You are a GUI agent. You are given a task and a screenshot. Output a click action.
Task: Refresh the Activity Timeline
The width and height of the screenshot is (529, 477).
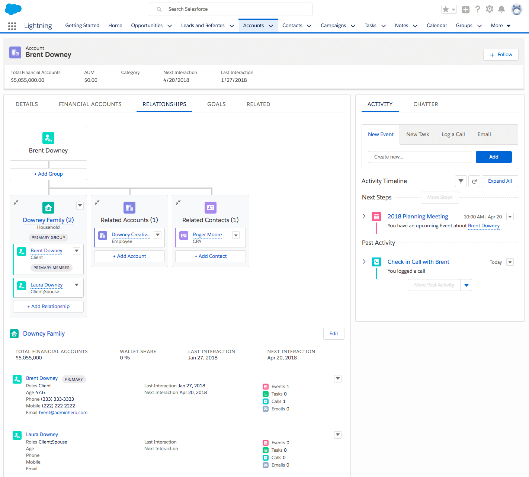474,181
